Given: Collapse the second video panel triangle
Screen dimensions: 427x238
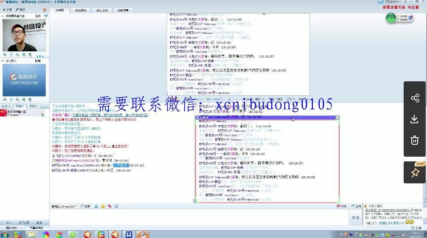Looking at the screenshot, I should tap(2, 61).
